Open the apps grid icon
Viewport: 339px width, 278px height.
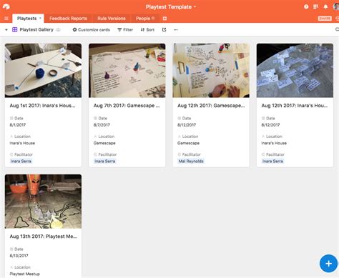(315, 6)
